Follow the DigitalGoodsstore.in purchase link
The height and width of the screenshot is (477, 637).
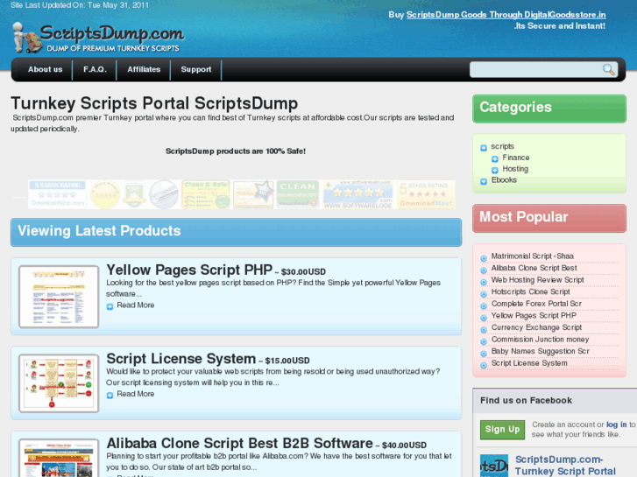(x=506, y=15)
